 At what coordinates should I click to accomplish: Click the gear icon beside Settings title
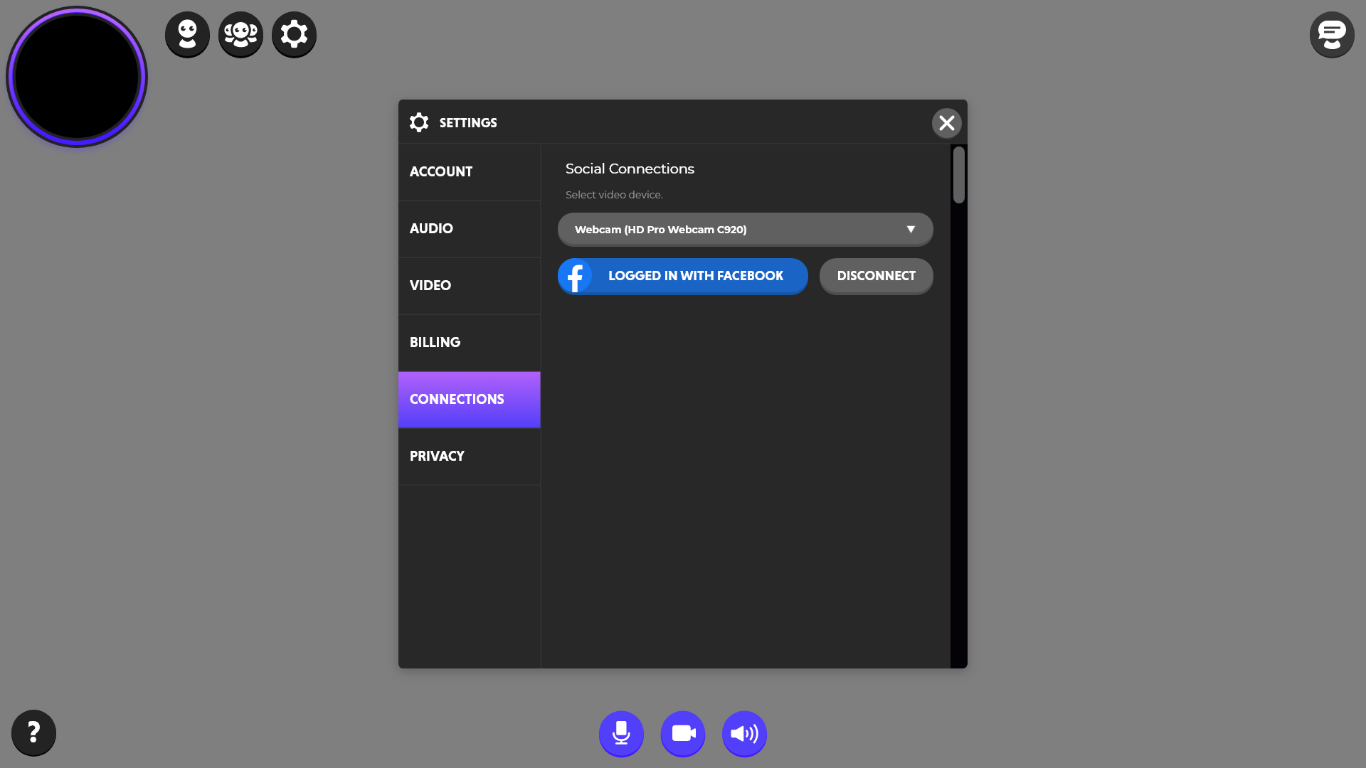coord(419,122)
